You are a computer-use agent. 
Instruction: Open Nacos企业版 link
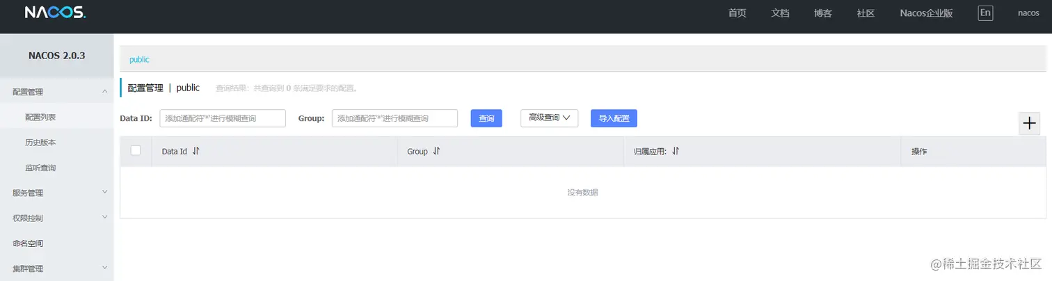tap(926, 13)
